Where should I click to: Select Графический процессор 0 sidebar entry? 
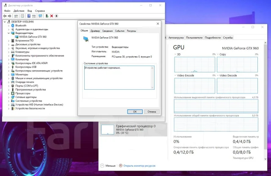click(x=133, y=129)
